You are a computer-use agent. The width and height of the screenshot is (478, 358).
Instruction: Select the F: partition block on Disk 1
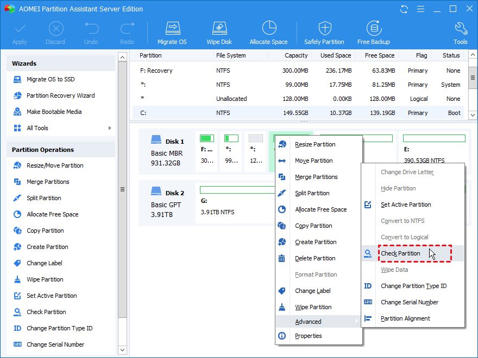pyautogui.click(x=207, y=151)
